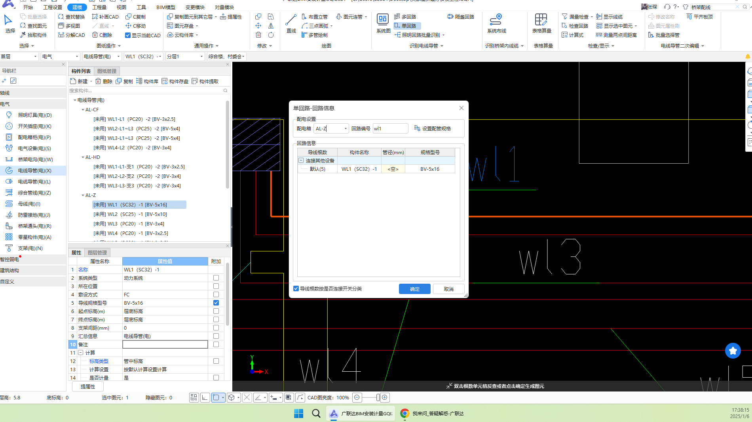Screen dimensions: 752x422
Task: Click the 备注 property value cell
Action: pos(165,344)
